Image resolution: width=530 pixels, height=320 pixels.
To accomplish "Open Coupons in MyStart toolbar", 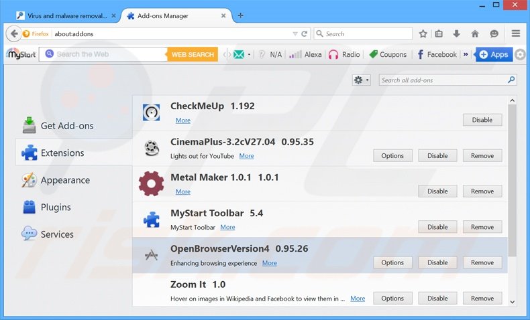I will click(388, 55).
